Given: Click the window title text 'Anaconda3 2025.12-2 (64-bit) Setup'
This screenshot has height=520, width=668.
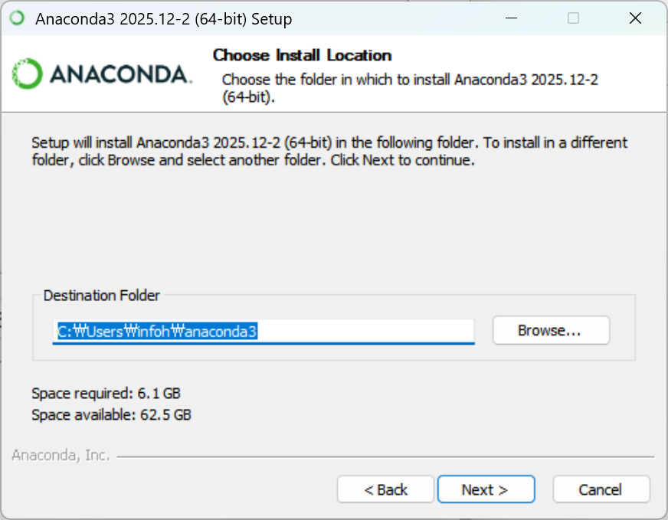Looking at the screenshot, I should 163,19.
